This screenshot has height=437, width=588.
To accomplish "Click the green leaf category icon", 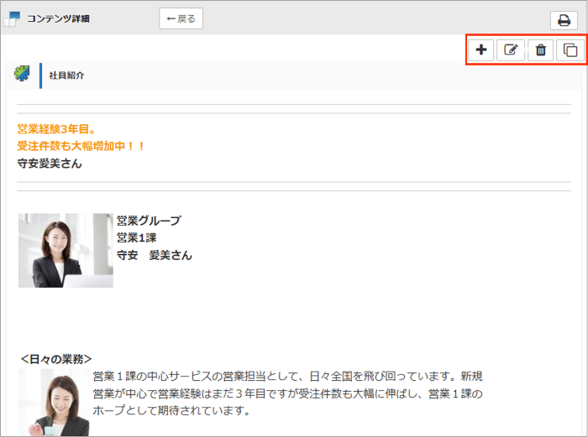I will 22,74.
